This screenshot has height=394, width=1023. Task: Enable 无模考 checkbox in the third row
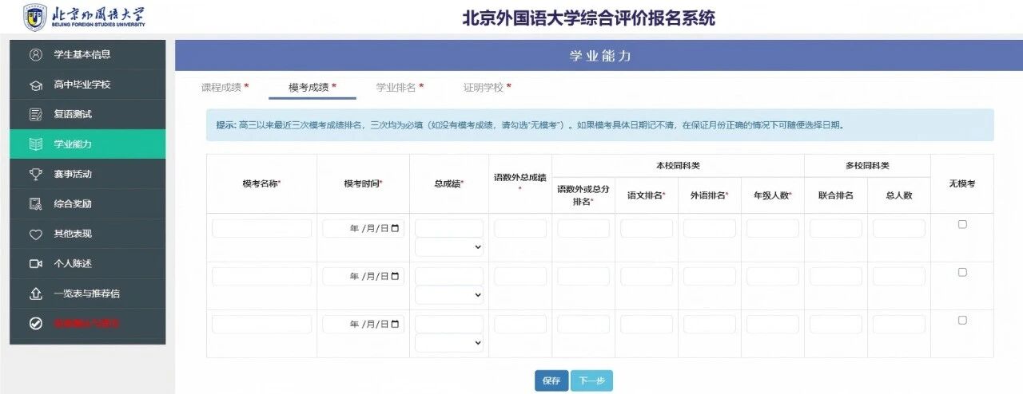tap(962, 320)
